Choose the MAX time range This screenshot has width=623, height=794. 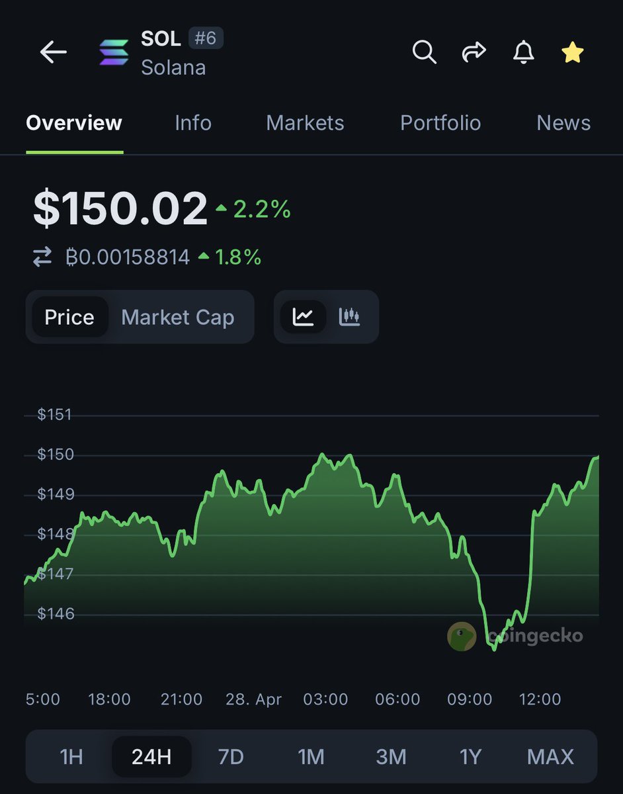coord(550,757)
